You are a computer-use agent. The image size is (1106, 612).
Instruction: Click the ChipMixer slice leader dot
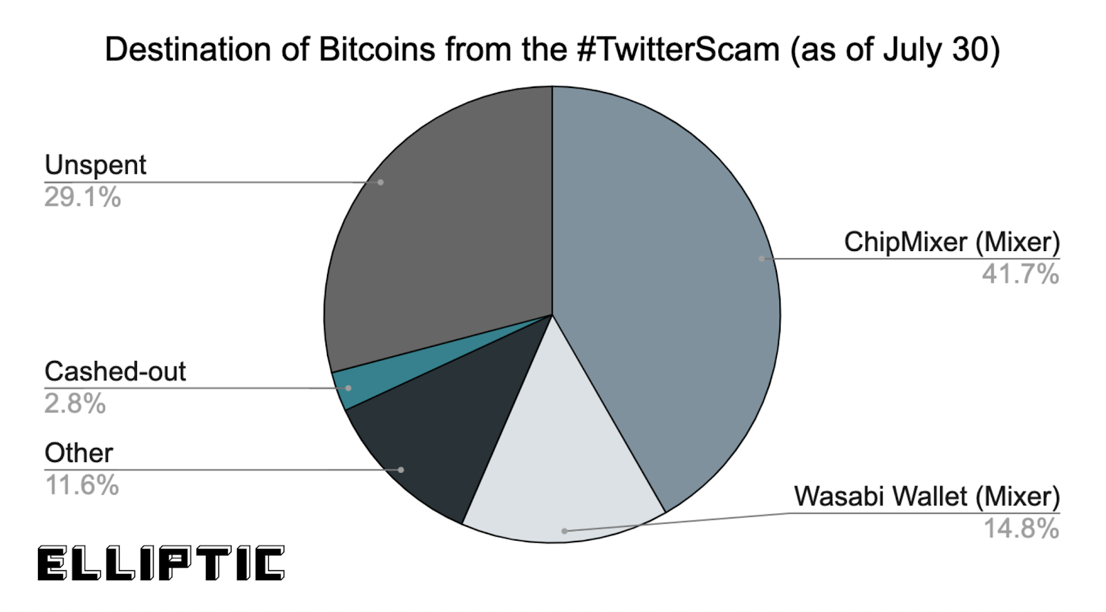(762, 259)
